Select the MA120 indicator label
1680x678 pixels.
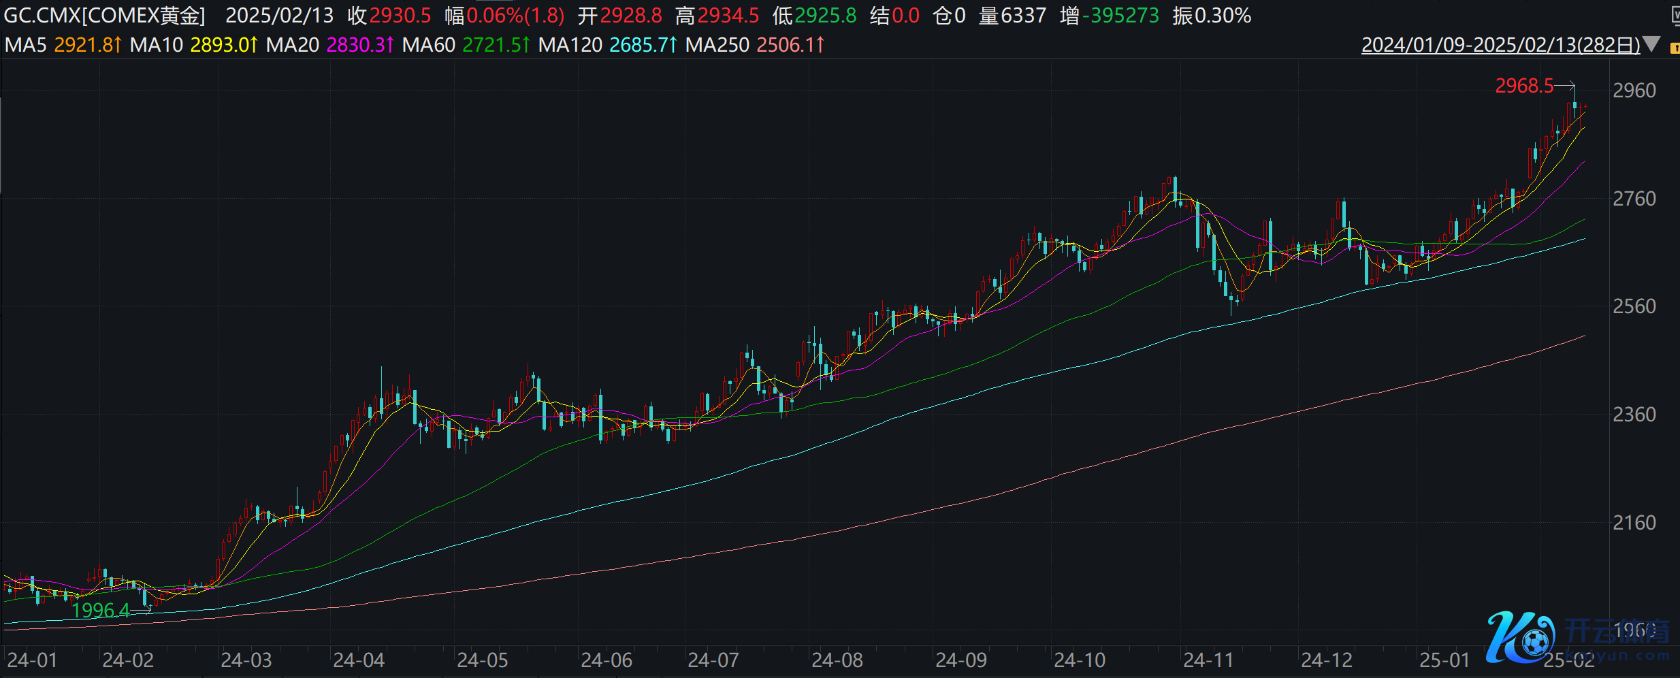click(x=570, y=45)
